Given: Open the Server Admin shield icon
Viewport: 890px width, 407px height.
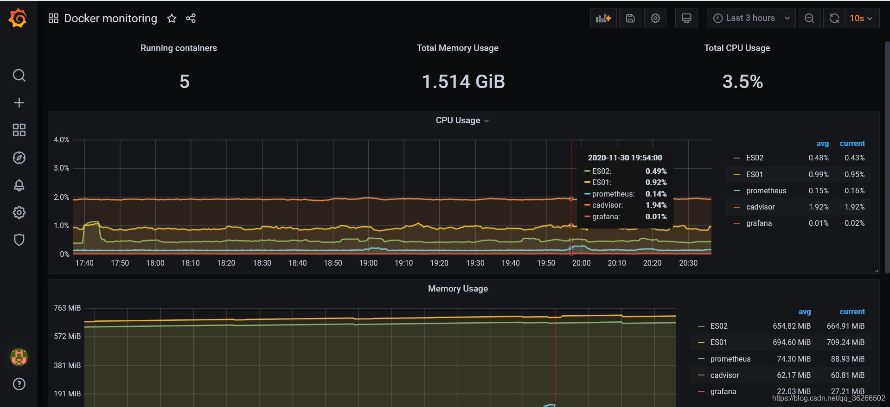Looking at the screenshot, I should [x=19, y=240].
